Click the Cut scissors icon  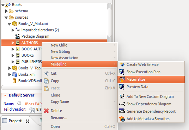[x=46, y=73]
